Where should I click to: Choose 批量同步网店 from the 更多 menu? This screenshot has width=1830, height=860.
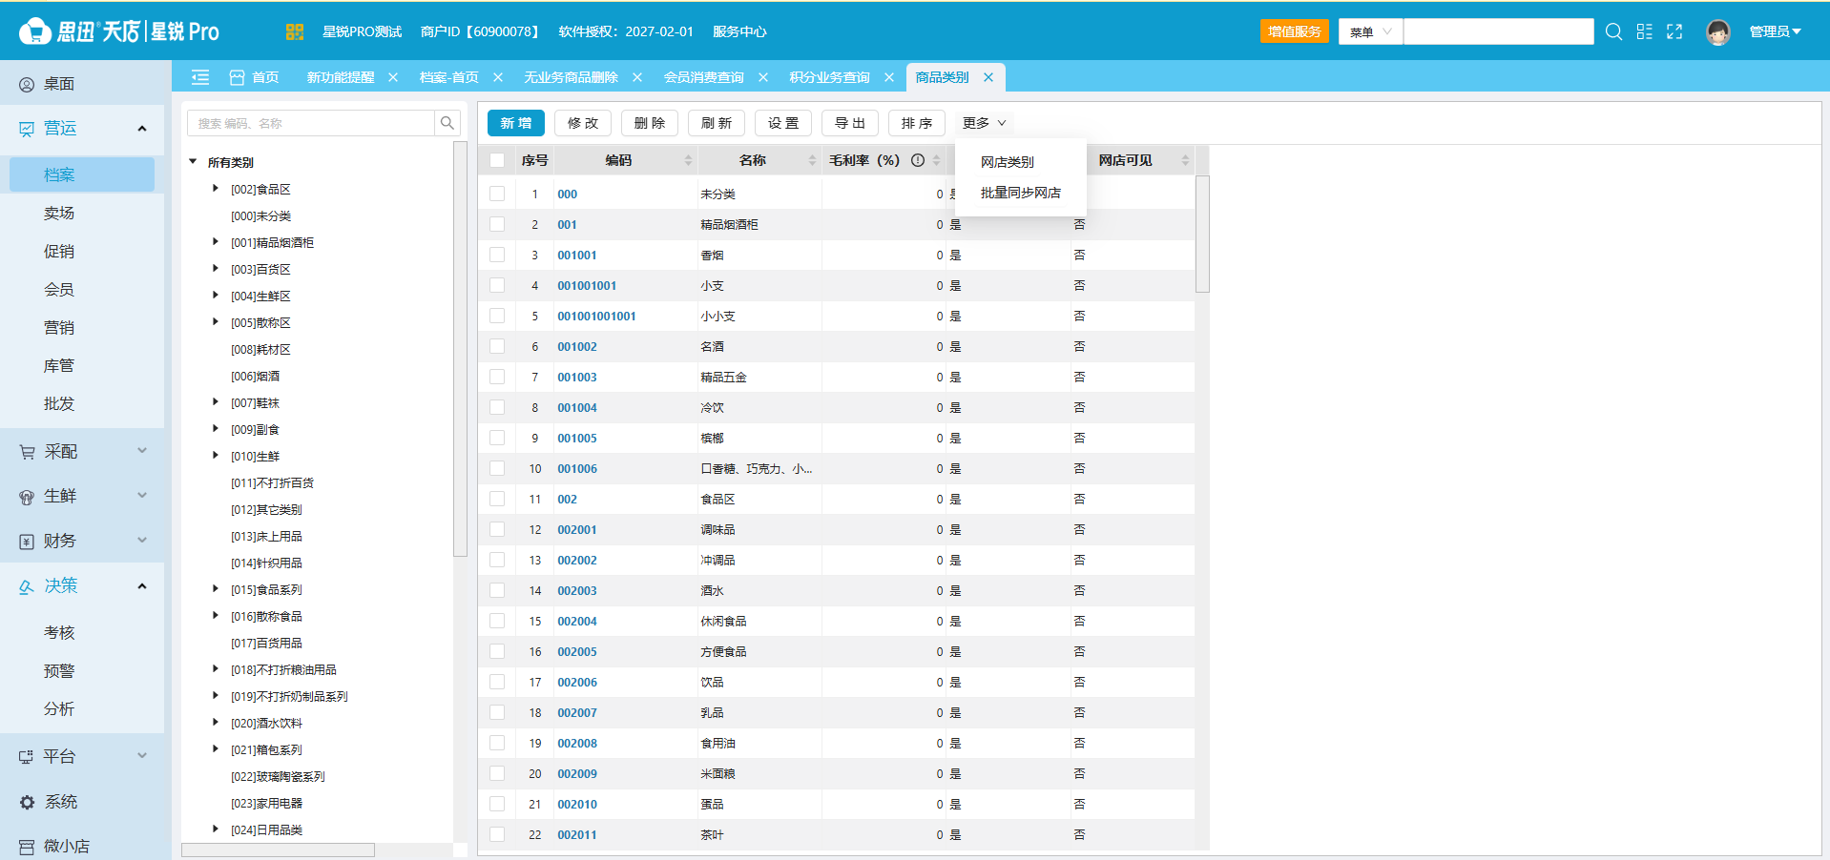point(1020,193)
